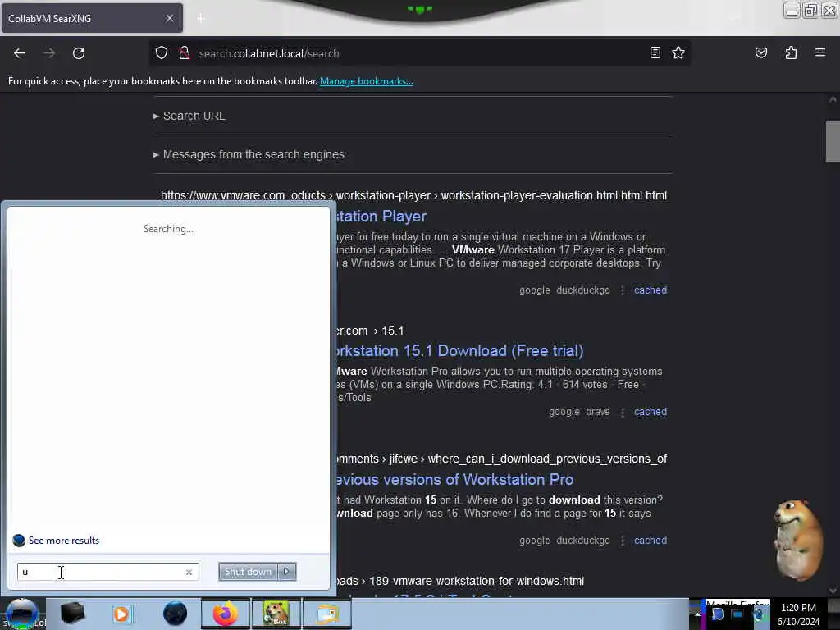
Task: Open the hamster Box taskbar app
Action: pyautogui.click(x=276, y=614)
